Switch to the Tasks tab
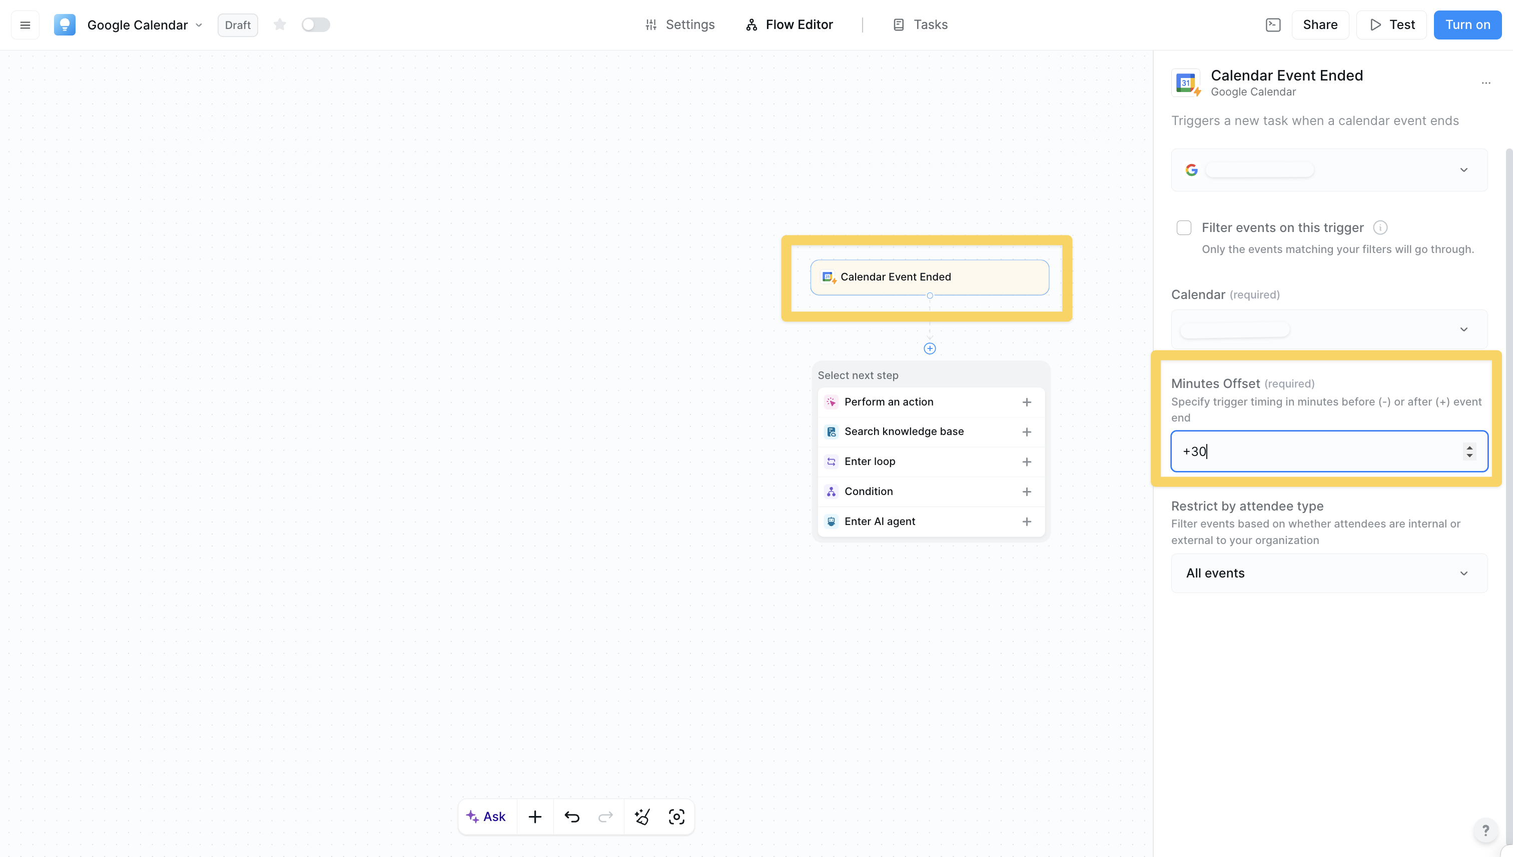 pyautogui.click(x=920, y=24)
